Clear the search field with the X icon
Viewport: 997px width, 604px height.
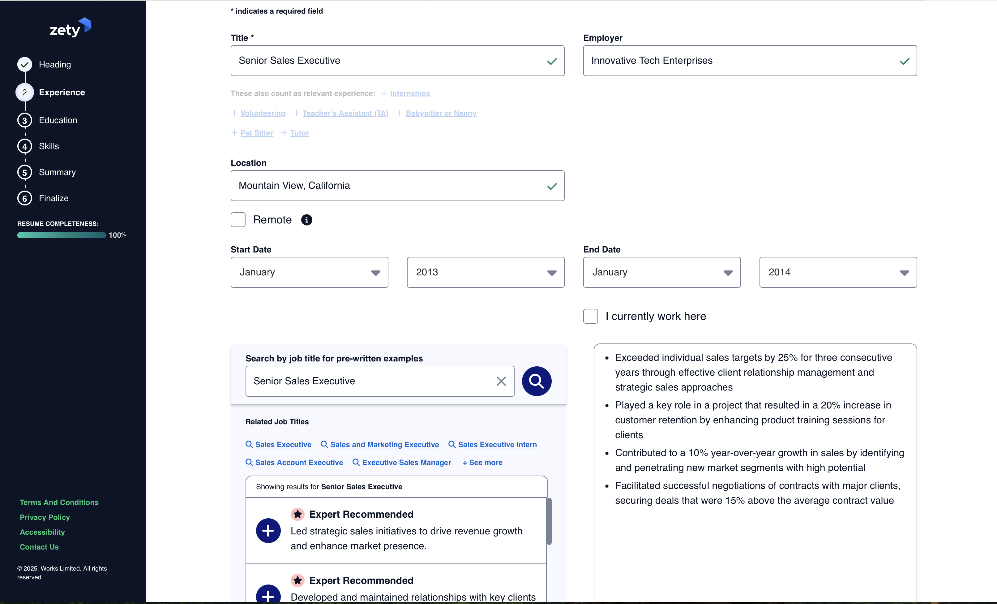pos(501,381)
